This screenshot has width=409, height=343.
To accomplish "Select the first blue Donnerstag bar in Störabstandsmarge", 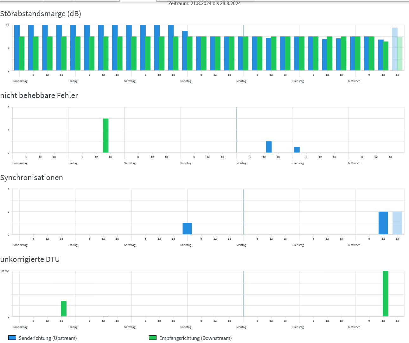I will 17,48.
